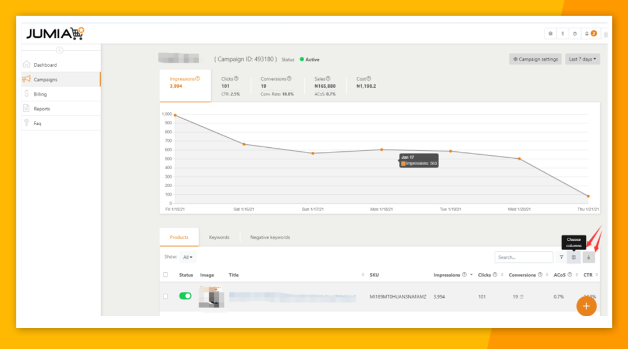
Task: Click the orange plus floating button
Action: [586, 306]
